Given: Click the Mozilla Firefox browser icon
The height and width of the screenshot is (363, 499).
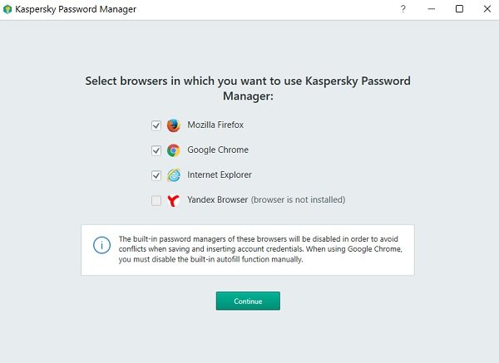Looking at the screenshot, I should click(173, 125).
